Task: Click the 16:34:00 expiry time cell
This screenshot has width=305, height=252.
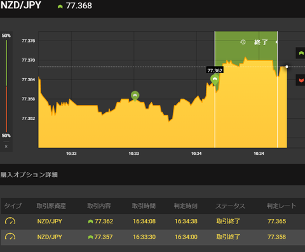Action: pyautogui.click(x=186, y=237)
